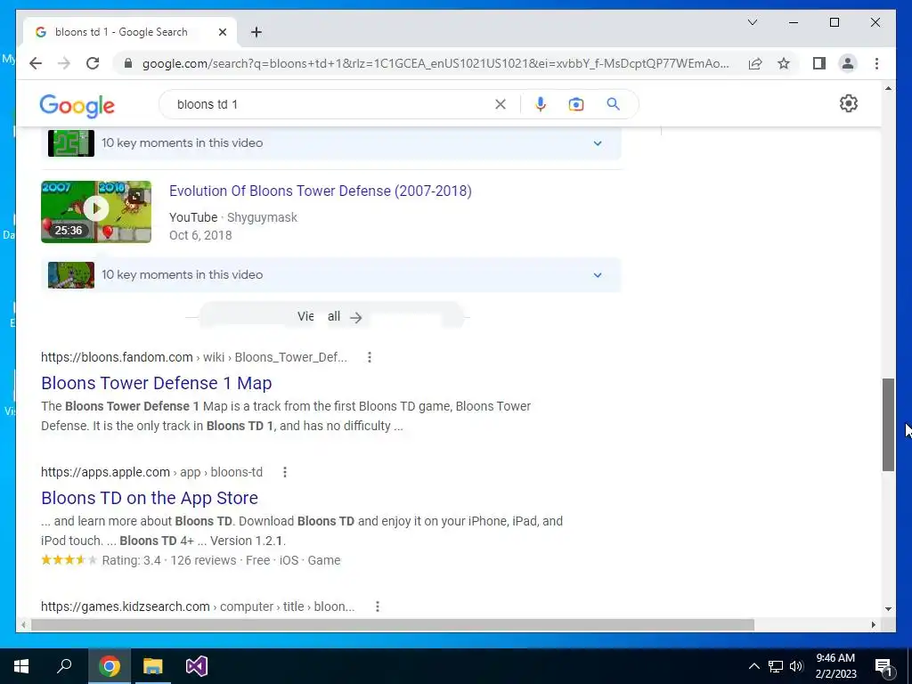Open the Chrome profile avatar menu
Viewport: 912px width, 684px height.
pyautogui.click(x=848, y=63)
